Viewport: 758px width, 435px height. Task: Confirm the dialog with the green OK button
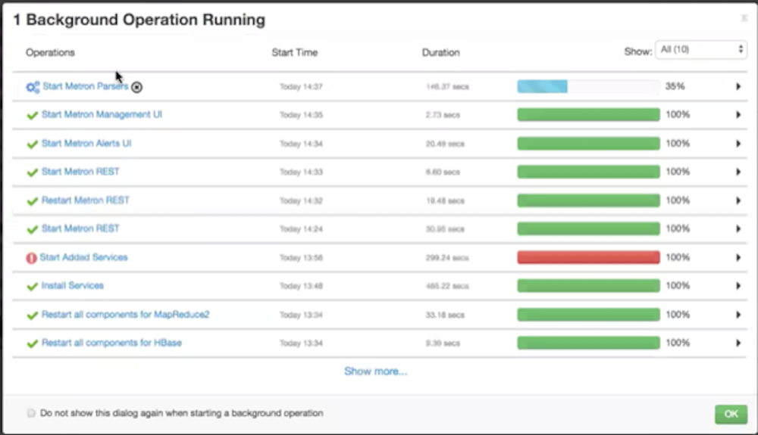[x=731, y=414]
